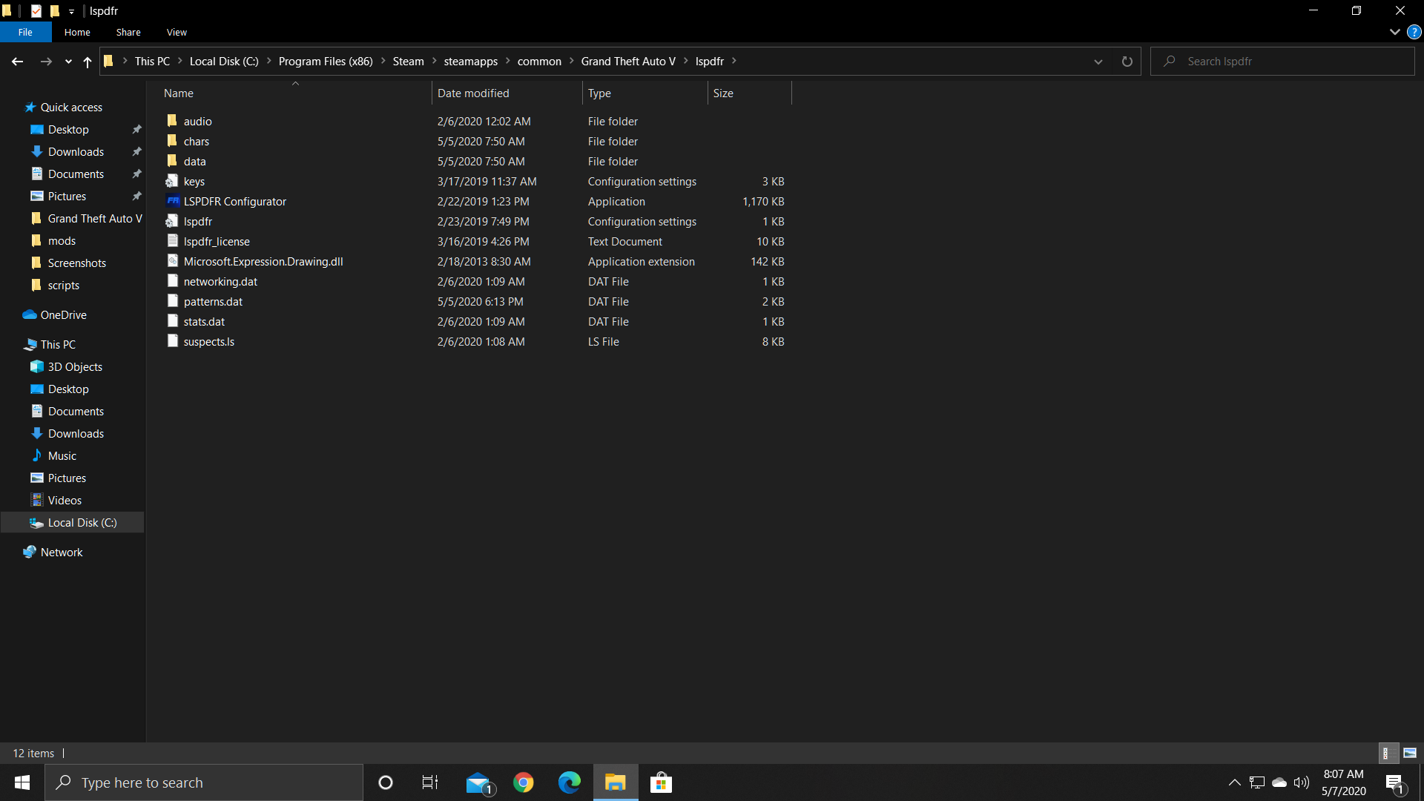Open the address bar history dropdown
Screen dimensions: 1424x801
click(x=1098, y=62)
